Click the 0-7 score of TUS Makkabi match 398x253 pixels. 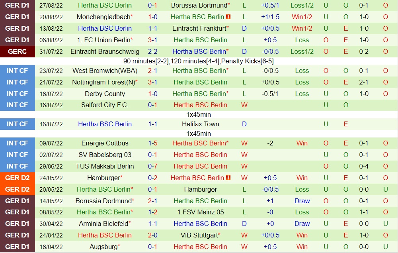coord(152,166)
